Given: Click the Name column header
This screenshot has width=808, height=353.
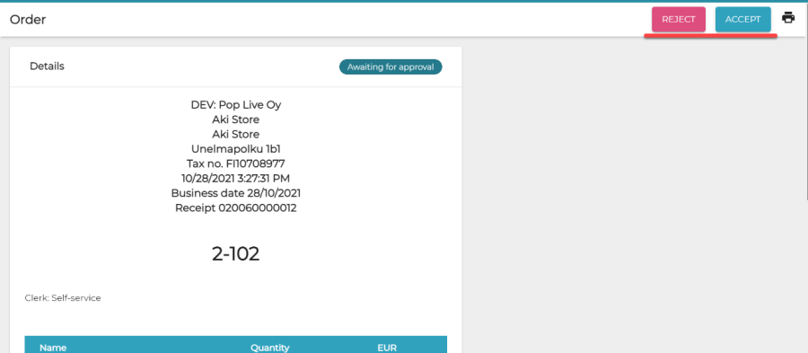Looking at the screenshot, I should coord(53,348).
